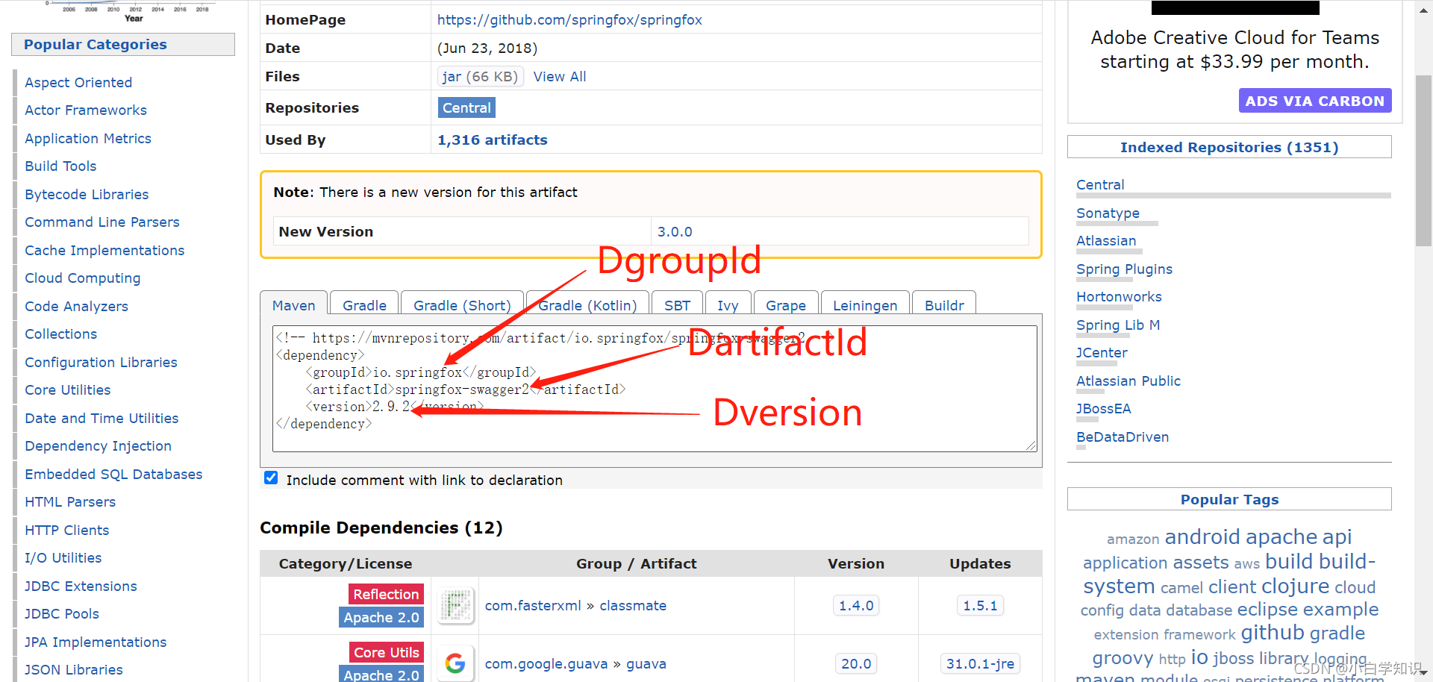
Task: Click the View All files link
Action: point(560,77)
